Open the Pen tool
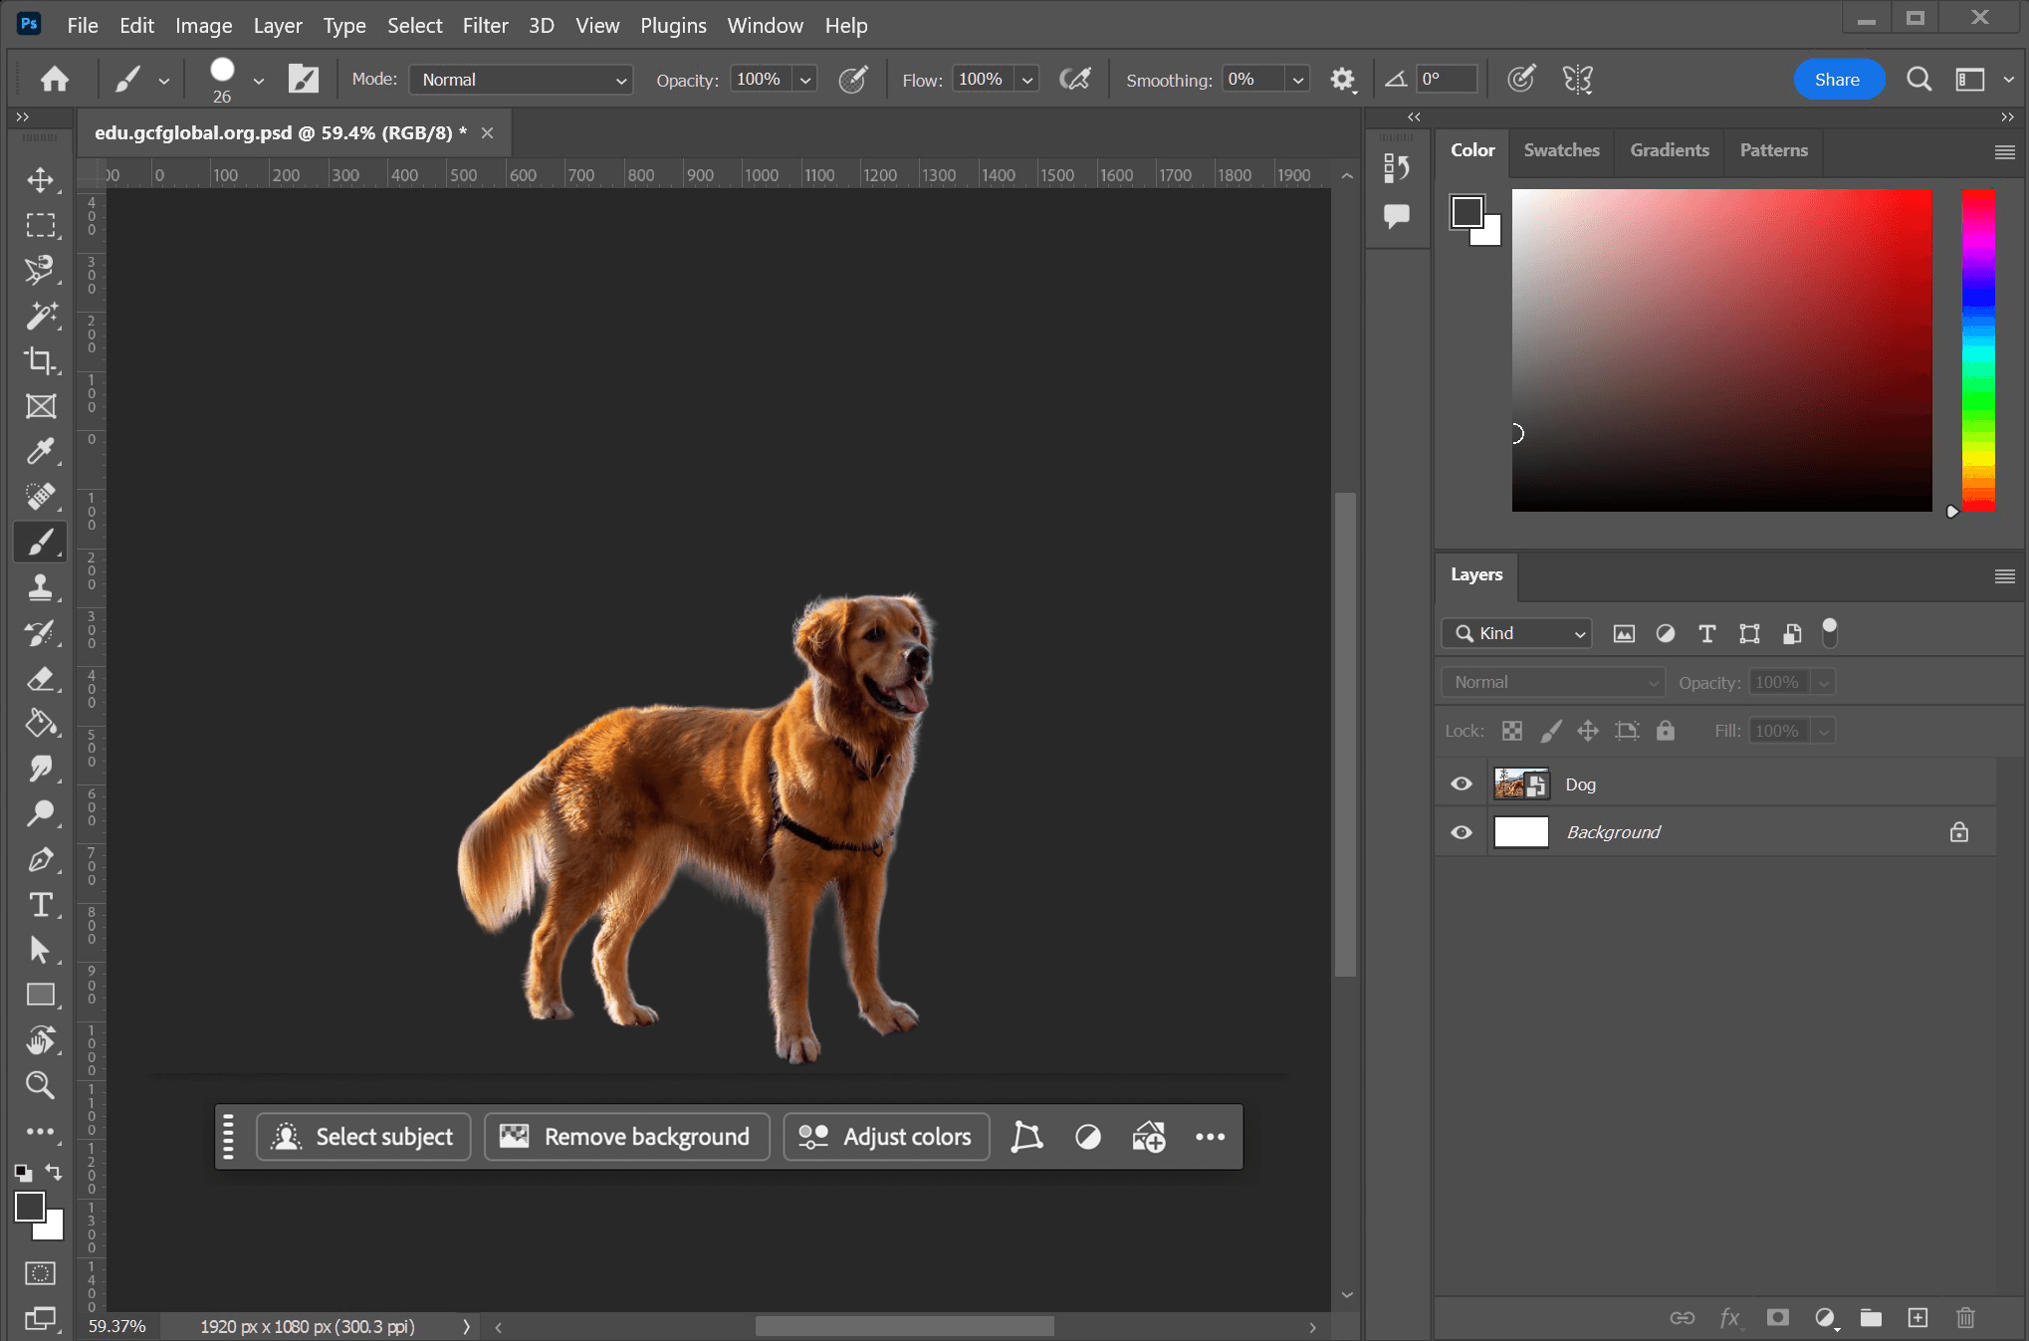The image size is (2029, 1341). tap(41, 859)
